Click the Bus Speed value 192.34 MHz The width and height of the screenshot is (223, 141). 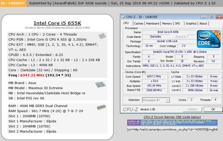click(154, 86)
